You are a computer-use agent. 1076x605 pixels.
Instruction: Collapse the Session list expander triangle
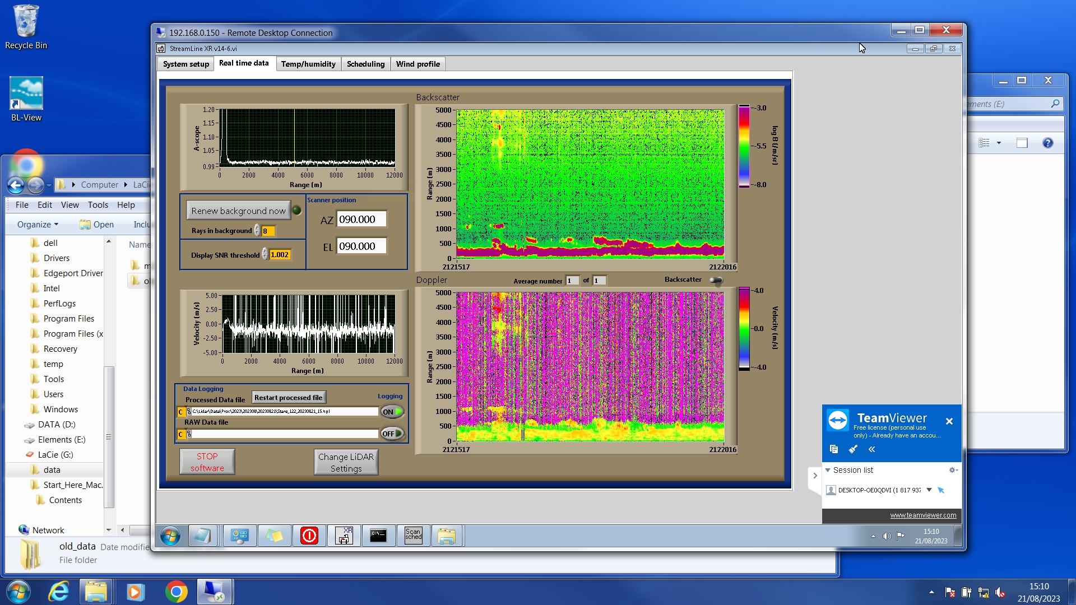(x=828, y=470)
